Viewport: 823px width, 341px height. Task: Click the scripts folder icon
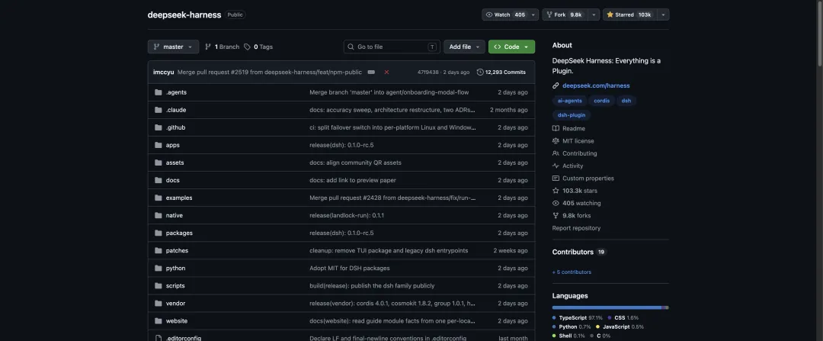tap(158, 286)
